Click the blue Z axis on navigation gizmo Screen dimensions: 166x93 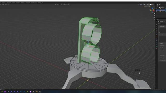[x=152, y=8]
